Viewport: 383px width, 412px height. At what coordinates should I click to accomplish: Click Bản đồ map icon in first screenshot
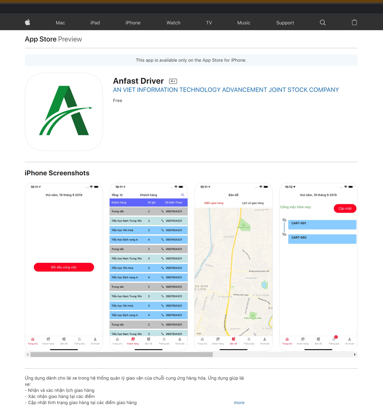coord(64,339)
